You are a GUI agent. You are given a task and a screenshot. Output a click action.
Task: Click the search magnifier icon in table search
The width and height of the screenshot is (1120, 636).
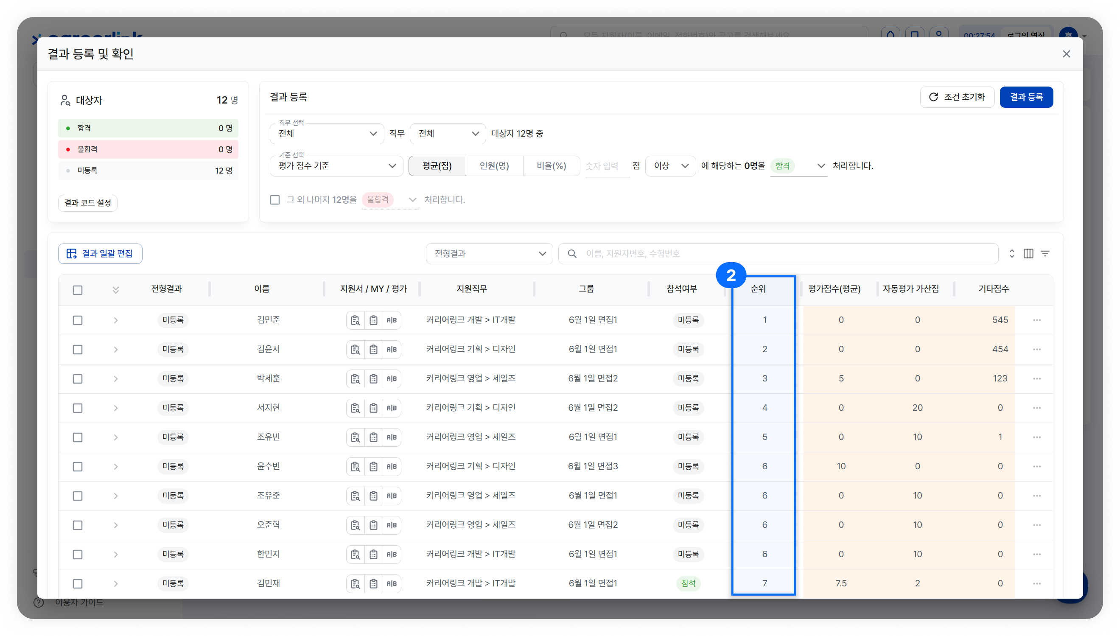coord(572,254)
